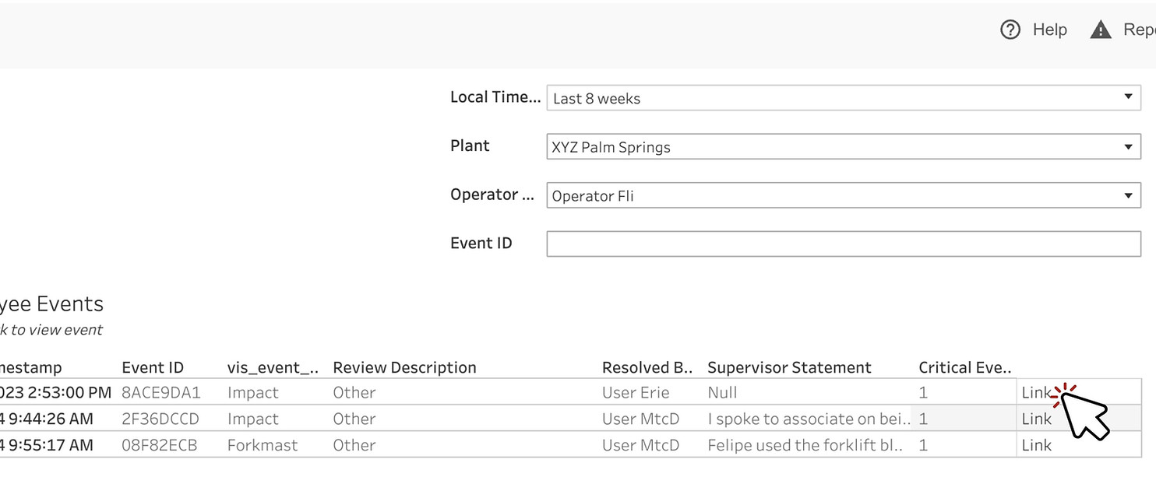Click the warning triangle Report icon
This screenshot has height=498, width=1156.
click(x=1100, y=30)
